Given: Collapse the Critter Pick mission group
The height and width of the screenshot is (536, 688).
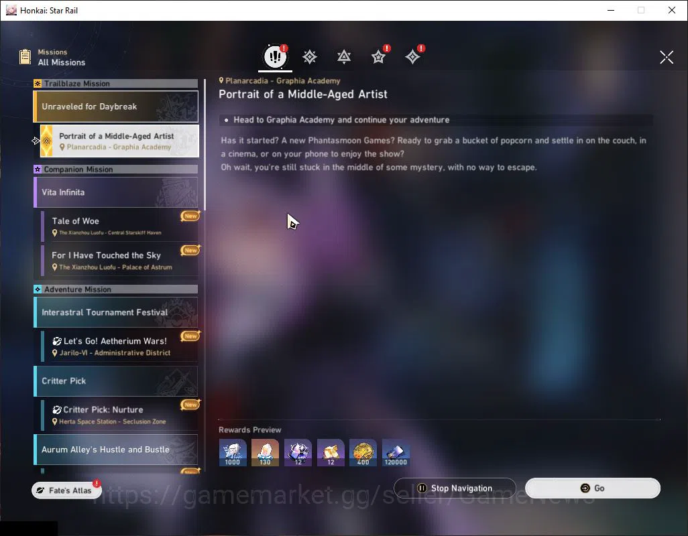Looking at the screenshot, I should (x=116, y=381).
